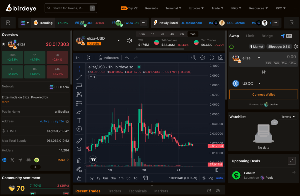The width and height of the screenshot is (300, 196).
Task: Redo chart action
Action: click(136, 58)
